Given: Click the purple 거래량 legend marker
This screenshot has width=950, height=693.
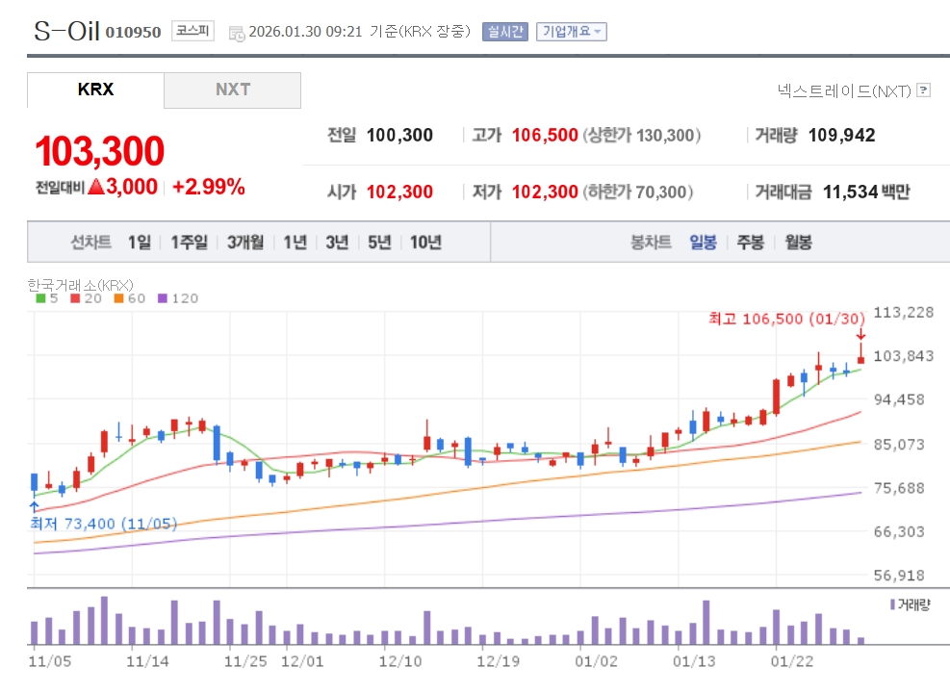Looking at the screenshot, I should click(x=893, y=604).
